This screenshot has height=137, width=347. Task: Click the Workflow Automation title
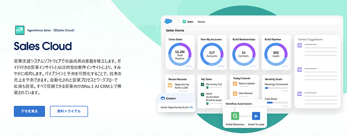click(x=239, y=104)
